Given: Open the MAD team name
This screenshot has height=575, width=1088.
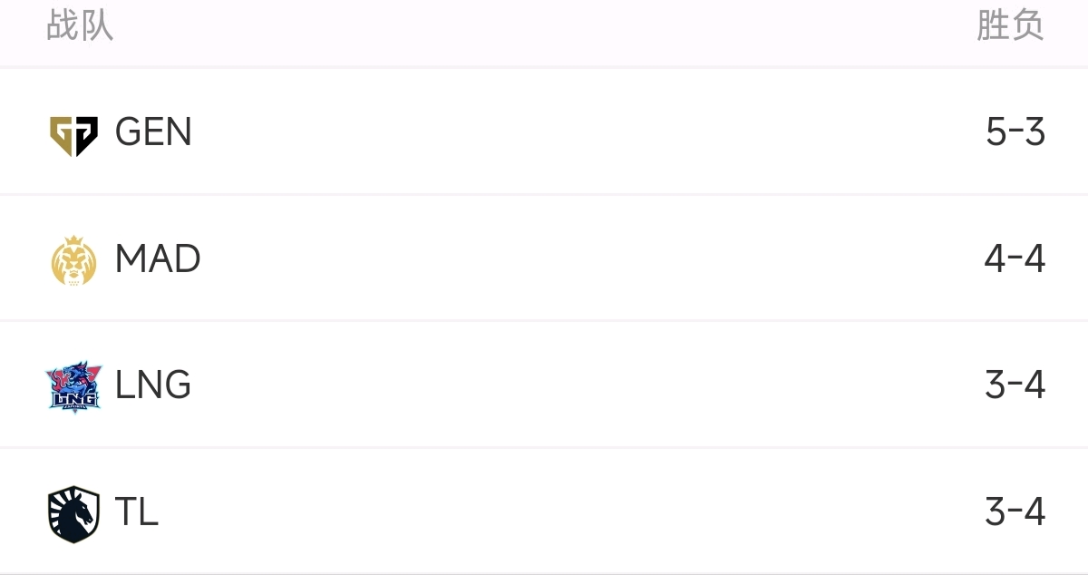Looking at the screenshot, I should [x=158, y=259].
